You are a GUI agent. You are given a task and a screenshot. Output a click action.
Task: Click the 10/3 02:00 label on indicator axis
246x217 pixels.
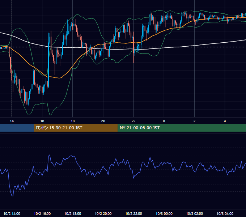194,213
